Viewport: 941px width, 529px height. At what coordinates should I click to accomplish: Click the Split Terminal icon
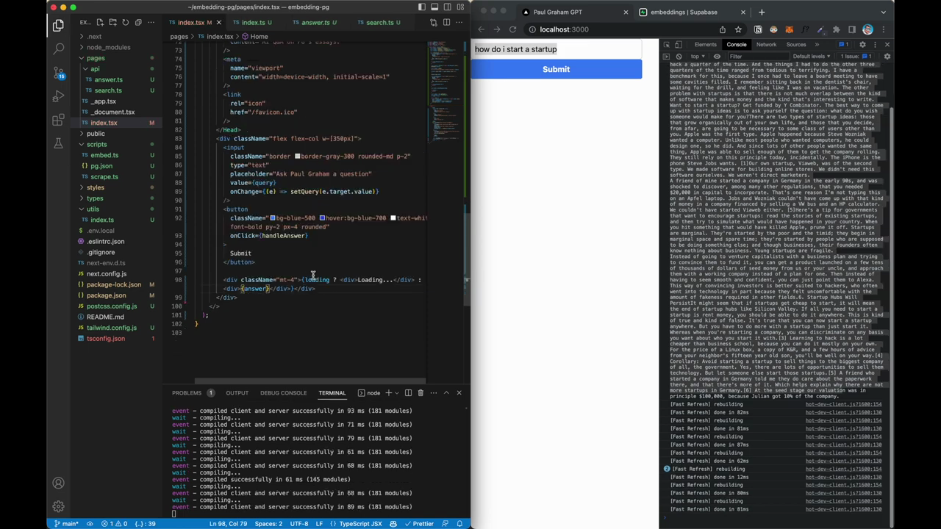[408, 393]
